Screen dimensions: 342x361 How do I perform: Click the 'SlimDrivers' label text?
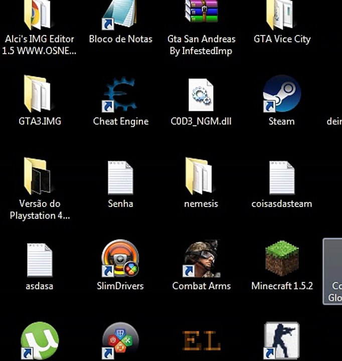pyautogui.click(x=120, y=286)
